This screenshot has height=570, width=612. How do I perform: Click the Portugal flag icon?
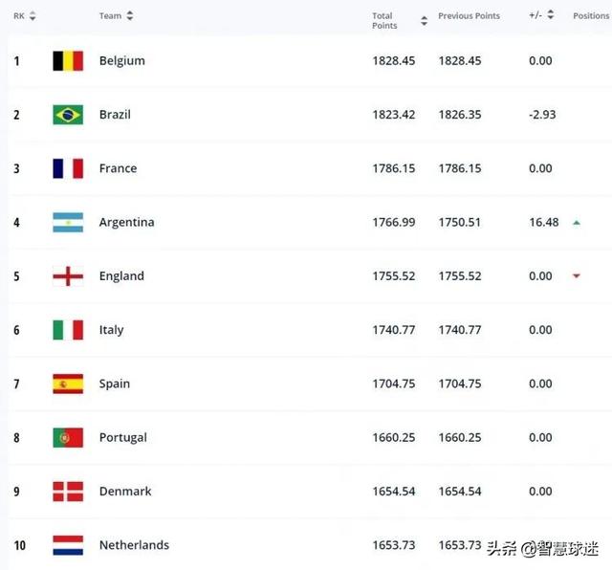pyautogui.click(x=68, y=438)
